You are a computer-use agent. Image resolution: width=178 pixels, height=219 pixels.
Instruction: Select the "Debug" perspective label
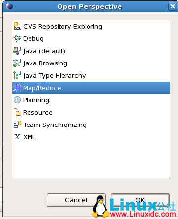pos(33,39)
